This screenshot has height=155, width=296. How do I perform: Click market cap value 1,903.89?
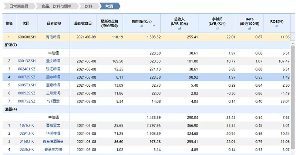pos(154,134)
